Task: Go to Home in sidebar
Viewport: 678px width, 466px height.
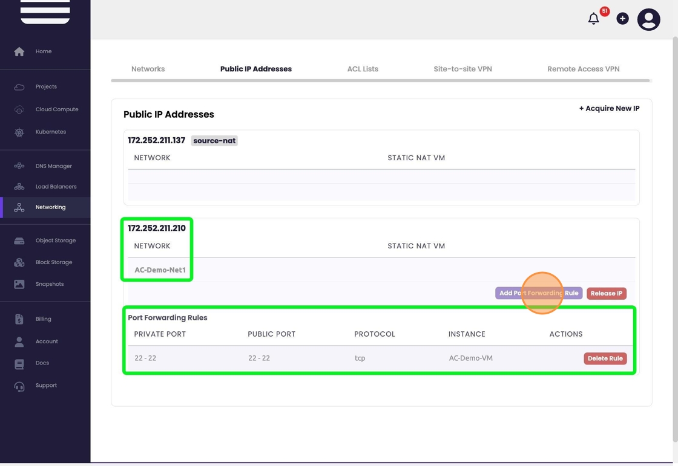Action: 43,51
